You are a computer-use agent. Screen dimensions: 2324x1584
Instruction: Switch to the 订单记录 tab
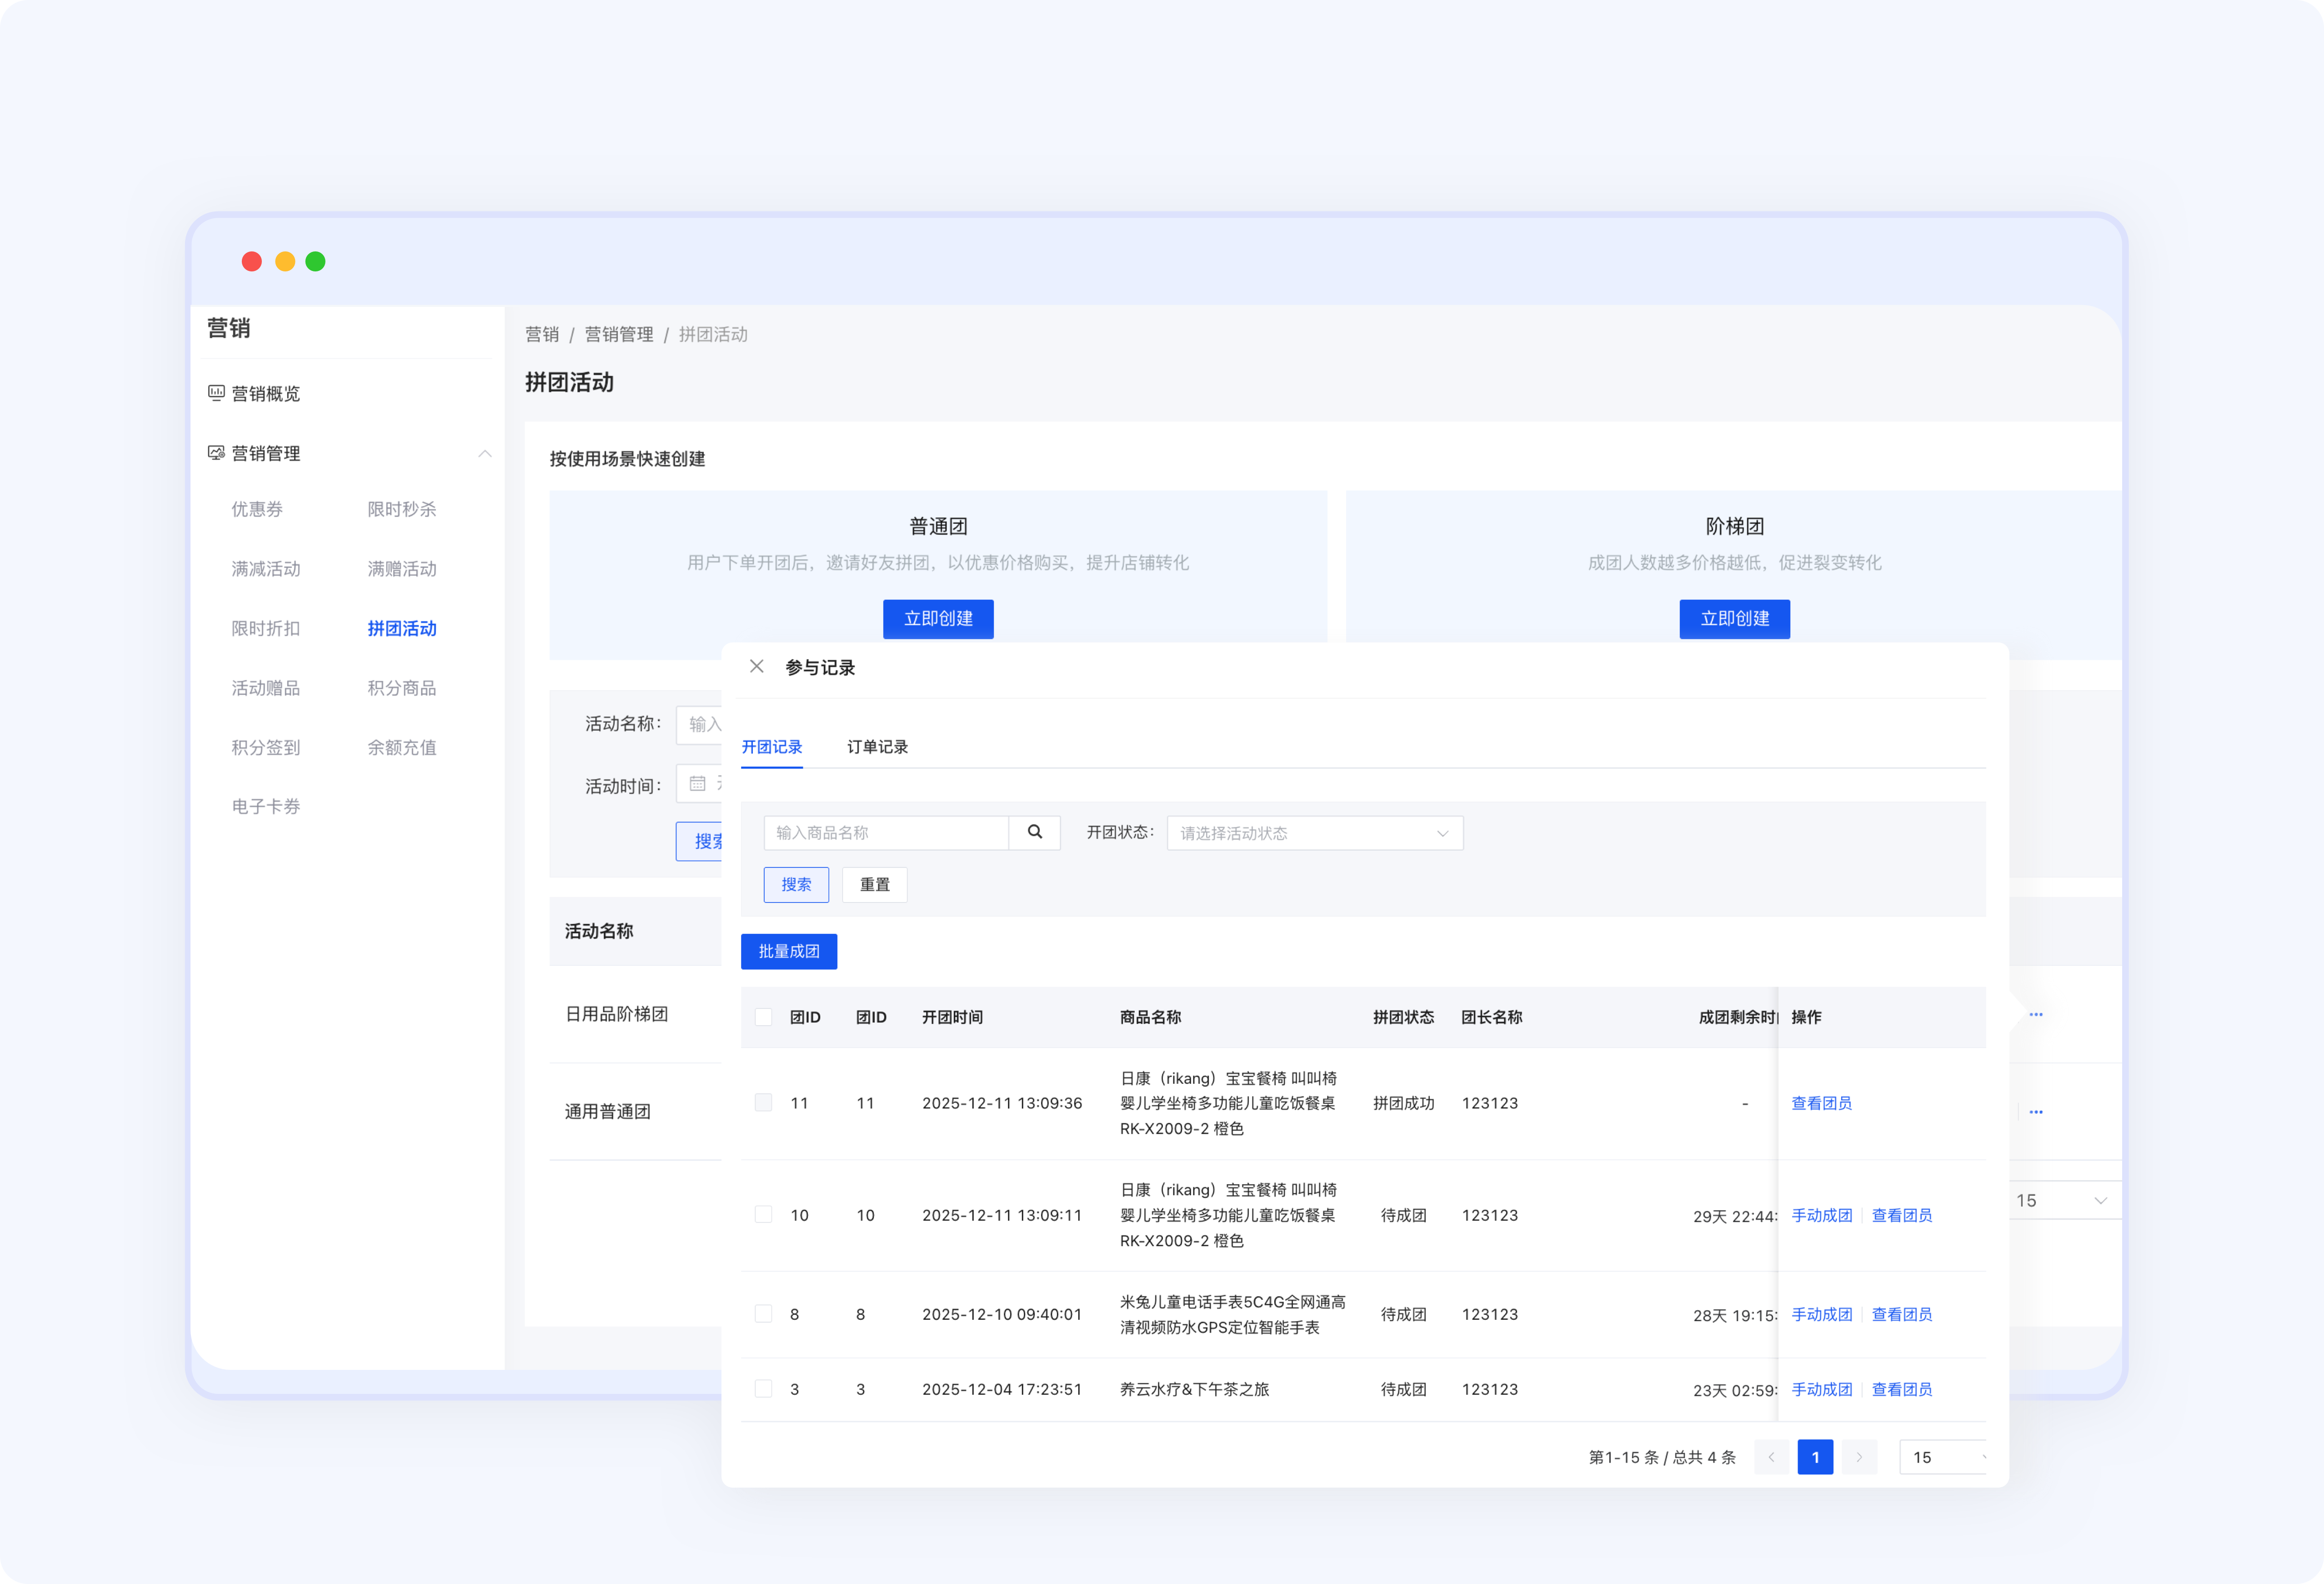[x=877, y=747]
